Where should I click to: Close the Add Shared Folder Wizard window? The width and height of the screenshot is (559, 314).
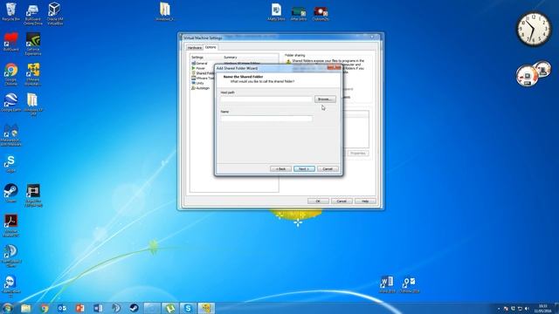[x=334, y=68]
